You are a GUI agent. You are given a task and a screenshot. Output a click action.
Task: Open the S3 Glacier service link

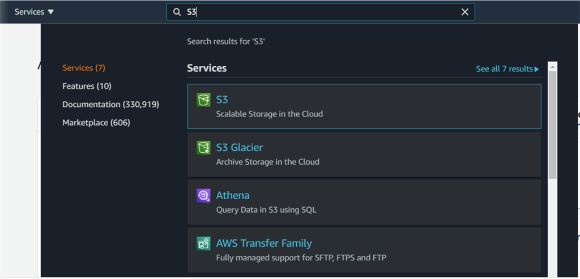tap(240, 148)
